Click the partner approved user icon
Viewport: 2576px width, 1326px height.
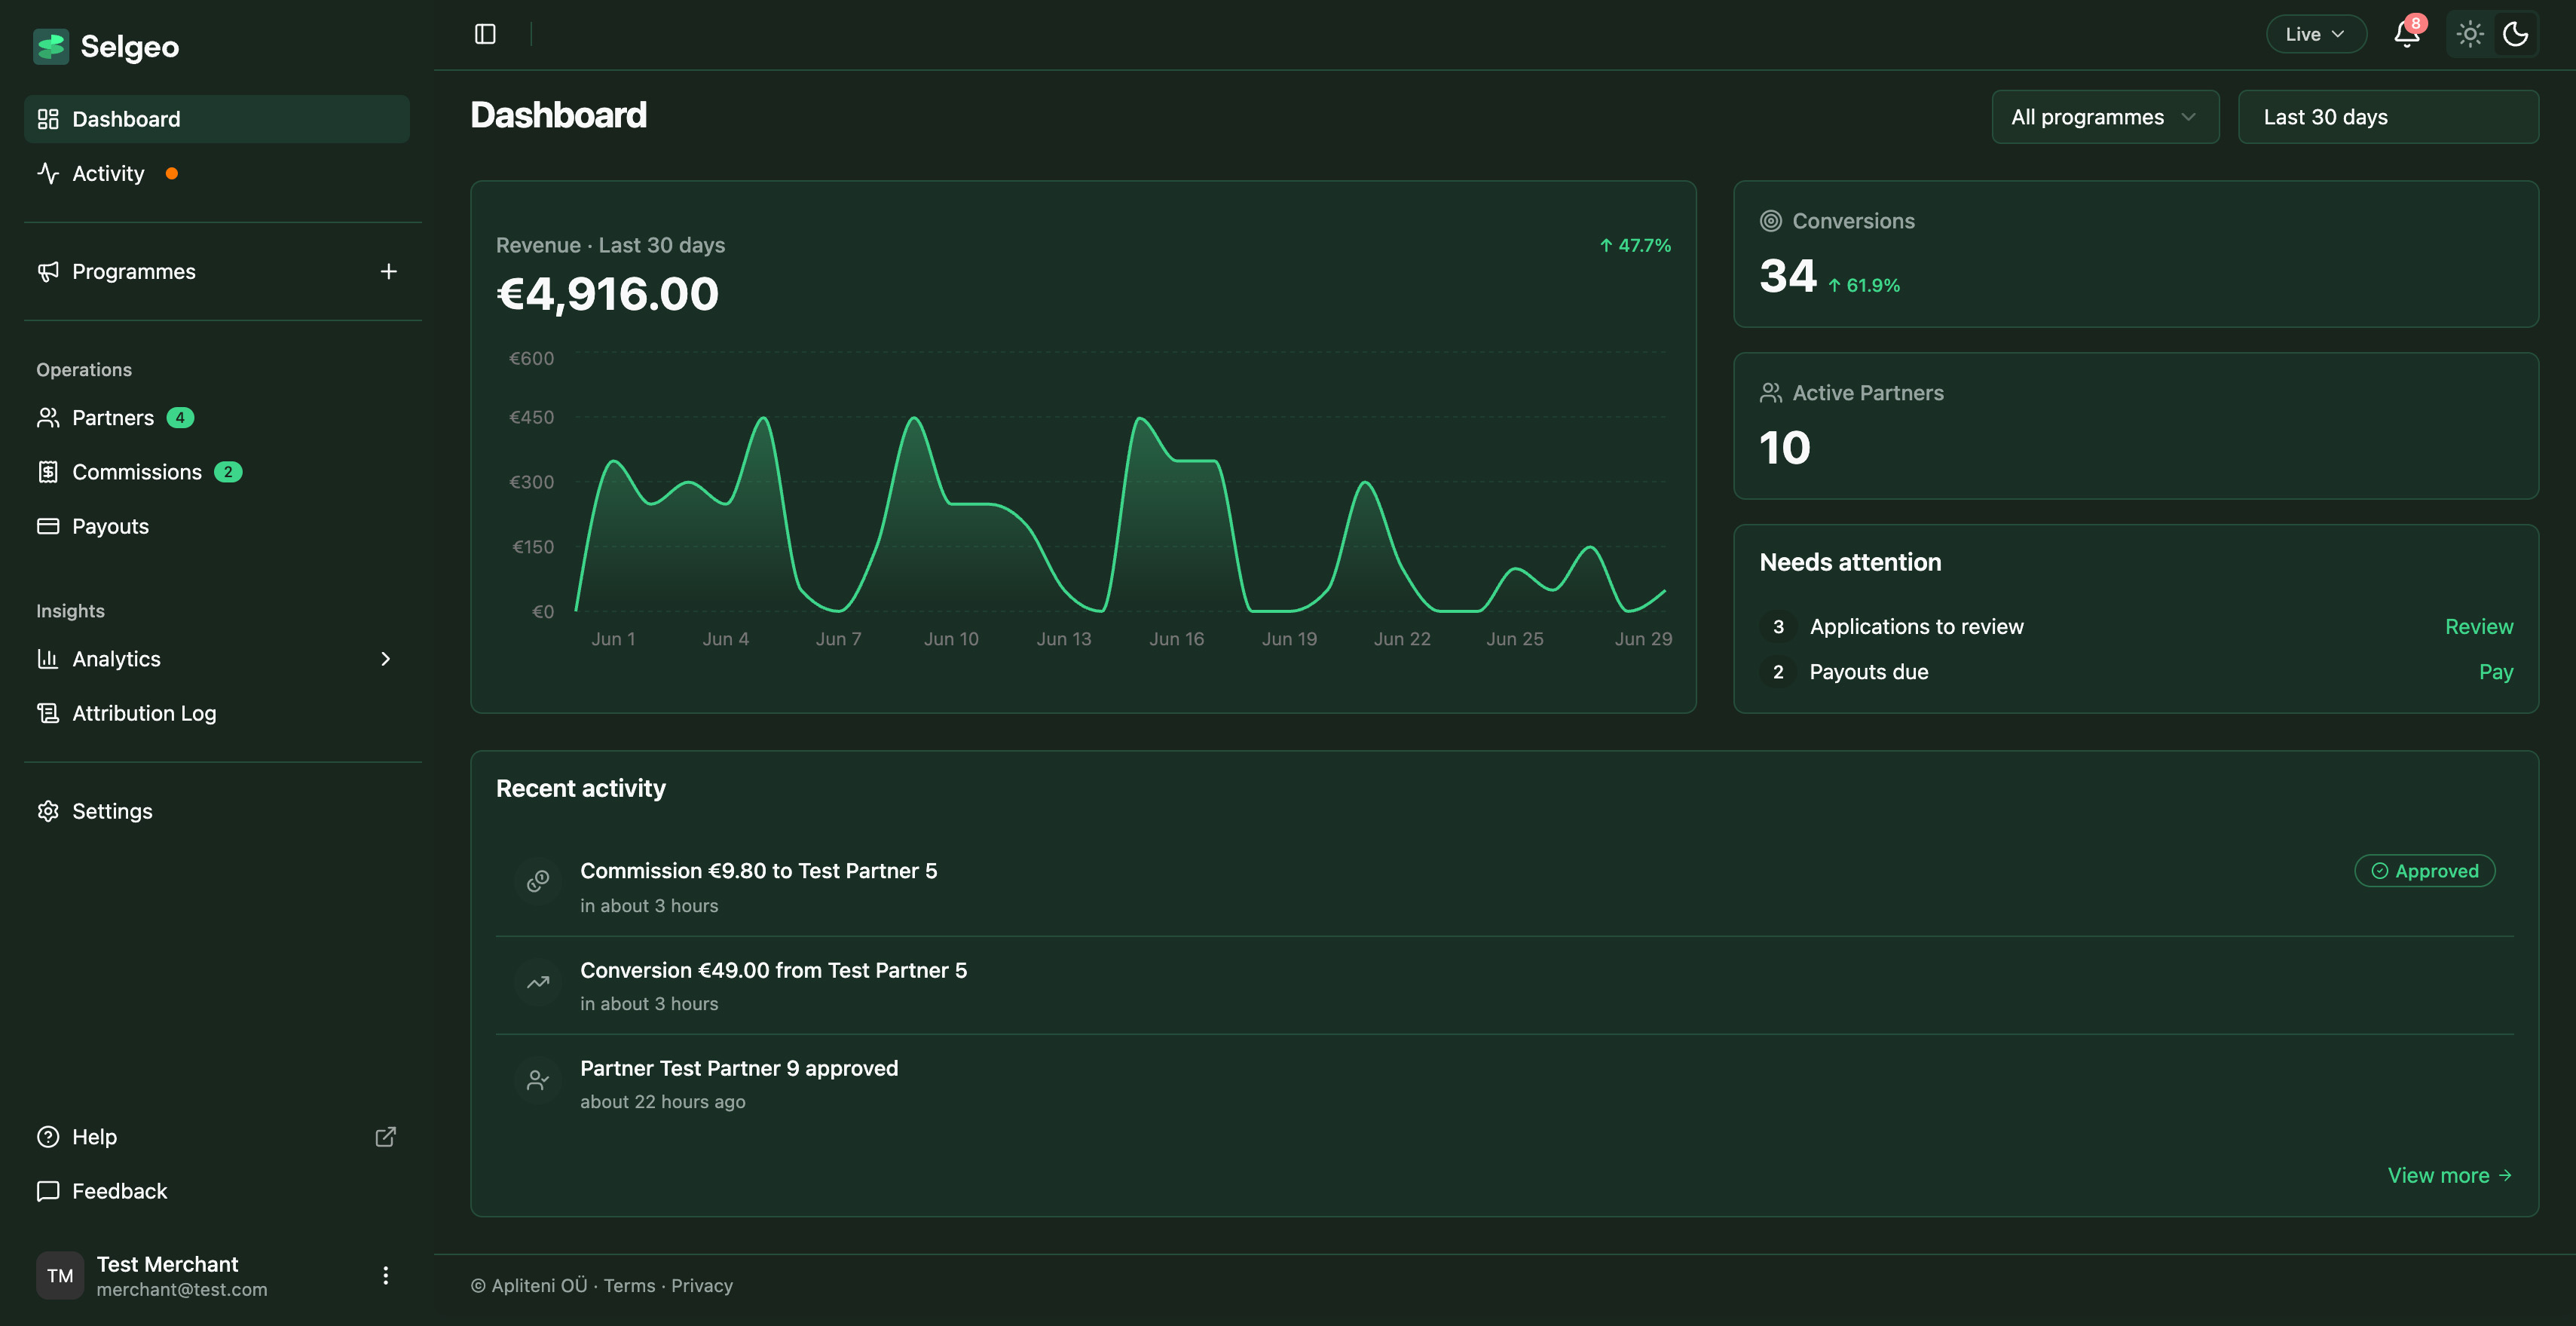538,1080
